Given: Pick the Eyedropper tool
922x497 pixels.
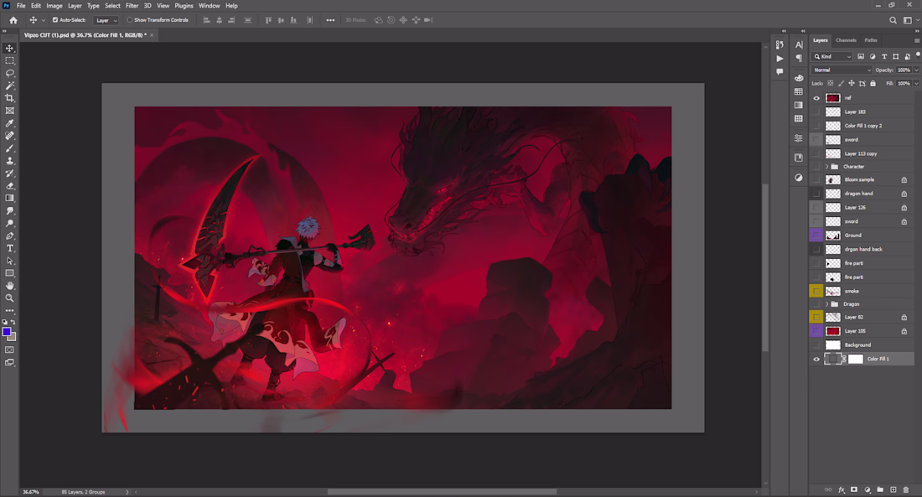Looking at the screenshot, I should [x=10, y=123].
